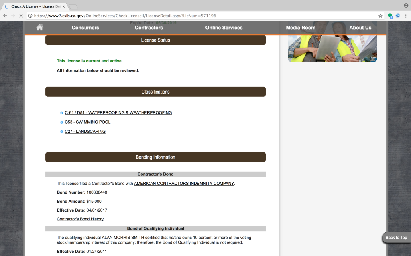Click the info bullet beside C27 Landscaping
The width and height of the screenshot is (411, 256).
[61, 131]
